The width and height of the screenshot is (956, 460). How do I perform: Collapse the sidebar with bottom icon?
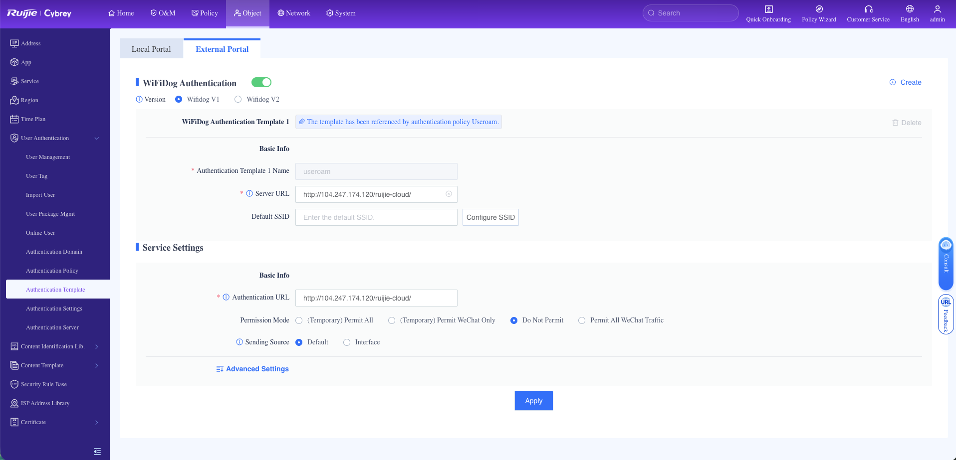pyautogui.click(x=97, y=452)
